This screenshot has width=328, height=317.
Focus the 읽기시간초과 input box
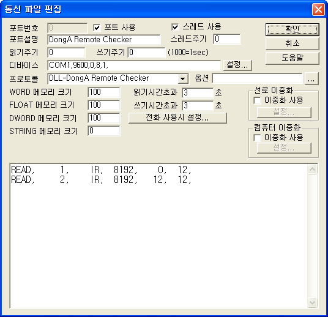point(198,92)
